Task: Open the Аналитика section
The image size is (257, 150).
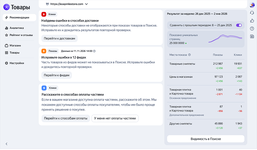Action: pos(16,28)
